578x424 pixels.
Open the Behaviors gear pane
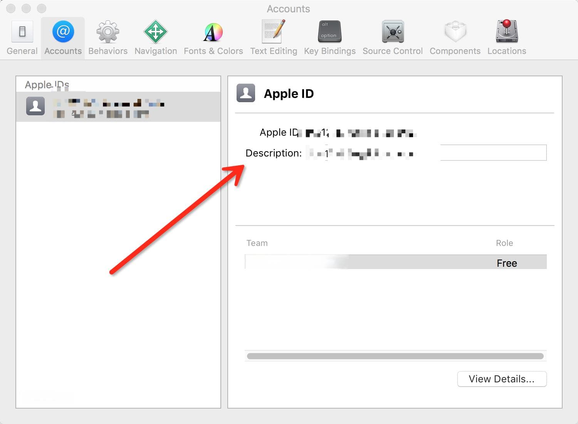point(108,38)
